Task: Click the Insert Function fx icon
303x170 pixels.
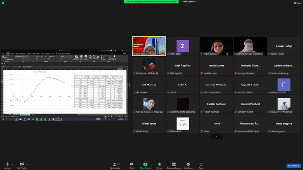Action: point(19,67)
